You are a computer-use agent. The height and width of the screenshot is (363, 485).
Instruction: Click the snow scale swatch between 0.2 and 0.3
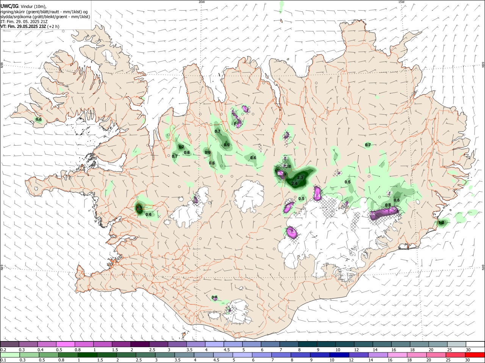pyautogui.click(x=9, y=344)
